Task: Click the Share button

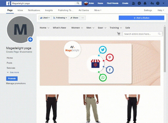Action: (x=74, y=18)
